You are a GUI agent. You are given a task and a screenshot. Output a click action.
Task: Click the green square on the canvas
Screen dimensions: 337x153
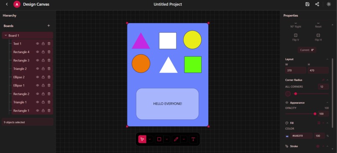(x=193, y=65)
